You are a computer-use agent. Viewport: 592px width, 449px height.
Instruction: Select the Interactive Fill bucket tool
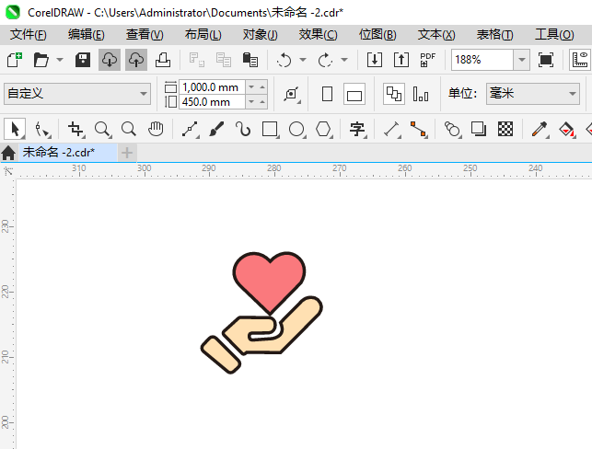click(x=566, y=129)
